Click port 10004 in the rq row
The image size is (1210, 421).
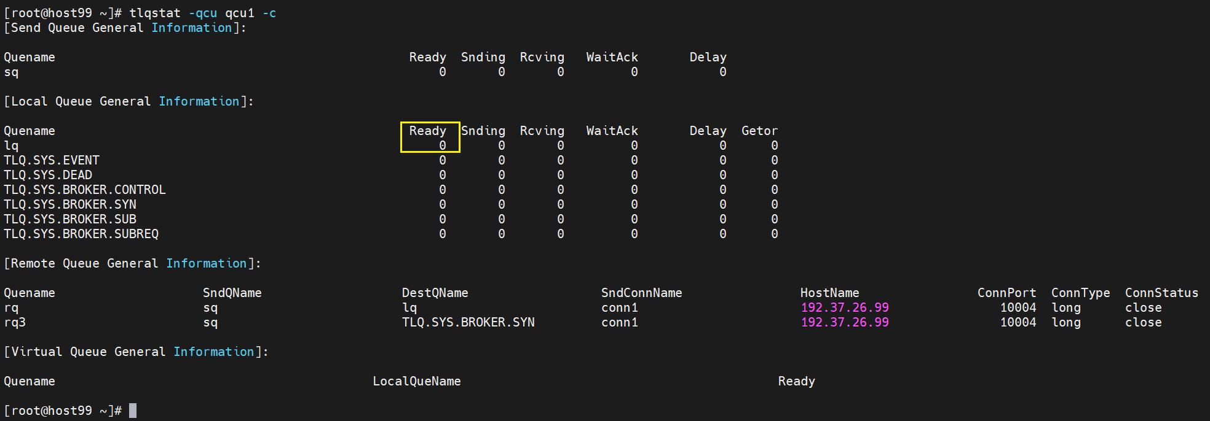(1018, 307)
